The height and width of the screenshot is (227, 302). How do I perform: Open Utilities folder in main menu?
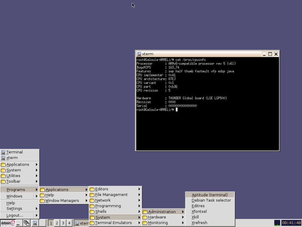click(20, 176)
